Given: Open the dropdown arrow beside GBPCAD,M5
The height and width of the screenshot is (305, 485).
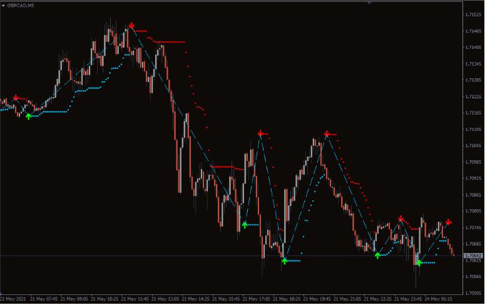Looking at the screenshot, I should click(3, 6).
